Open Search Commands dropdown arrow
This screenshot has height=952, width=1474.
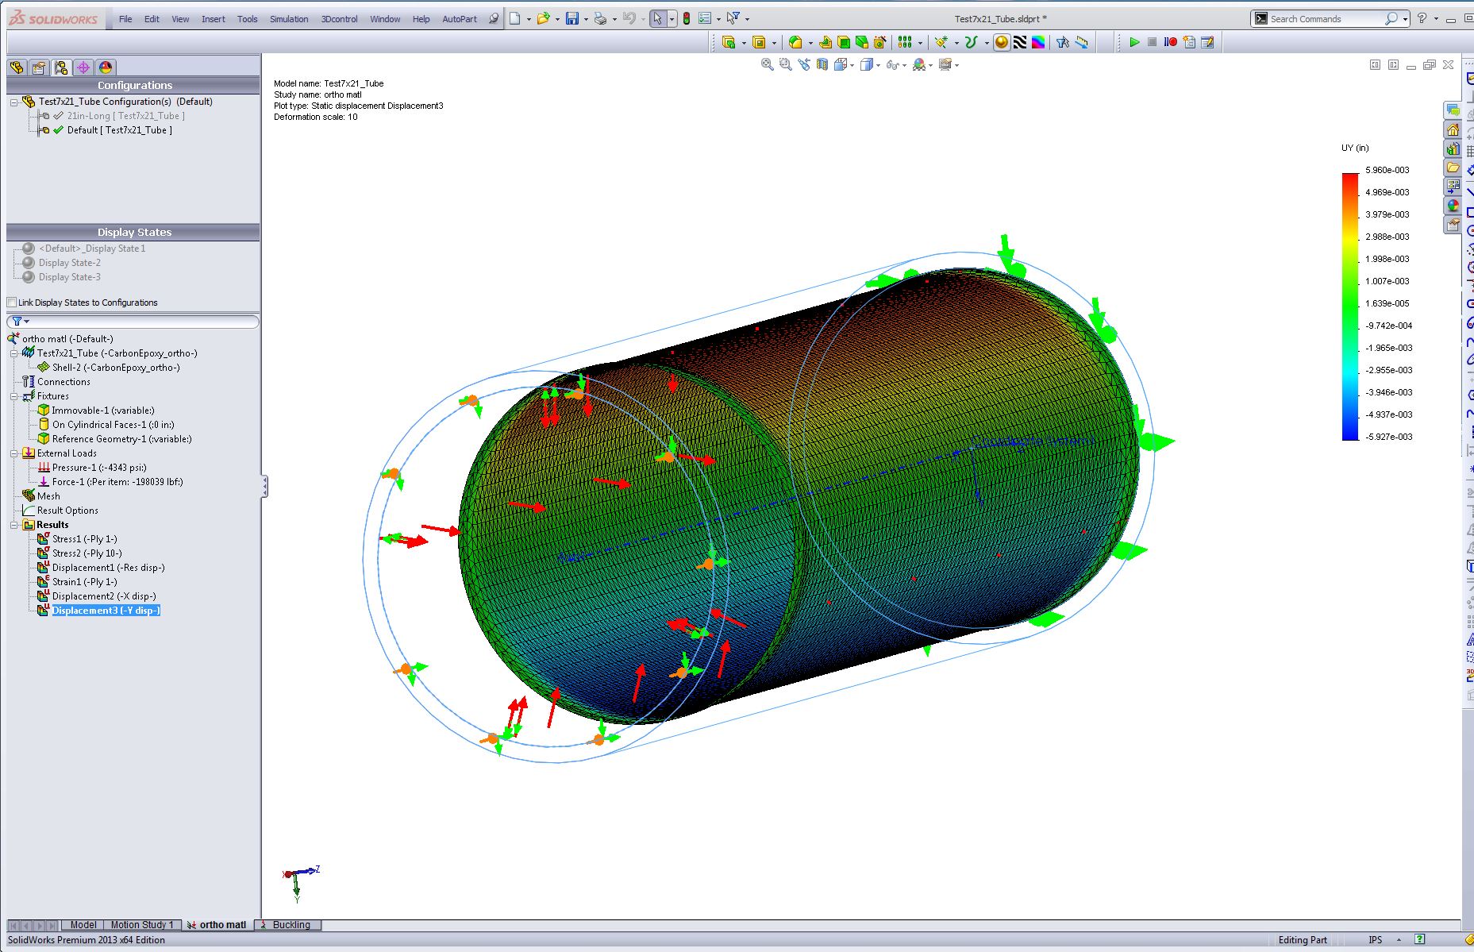tap(1405, 19)
